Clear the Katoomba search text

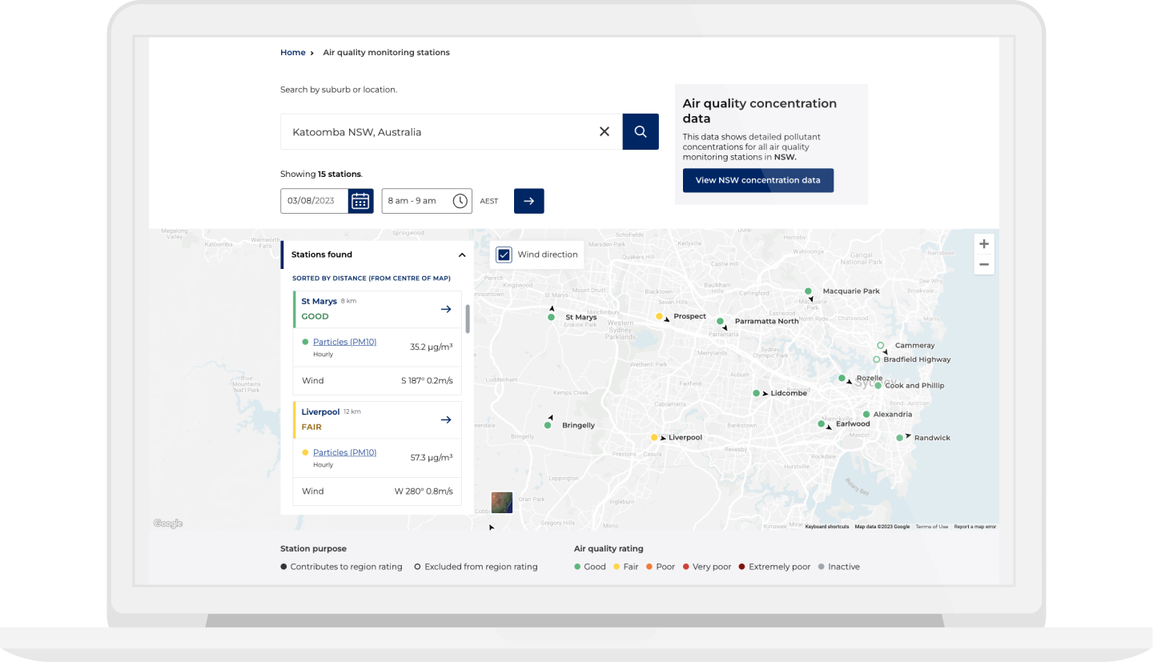pos(605,132)
